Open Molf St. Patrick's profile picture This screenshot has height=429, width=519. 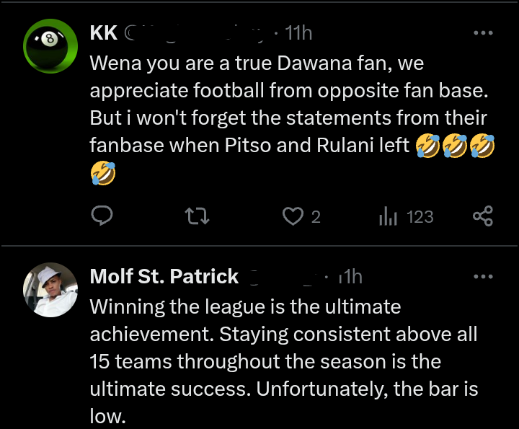coord(50,289)
